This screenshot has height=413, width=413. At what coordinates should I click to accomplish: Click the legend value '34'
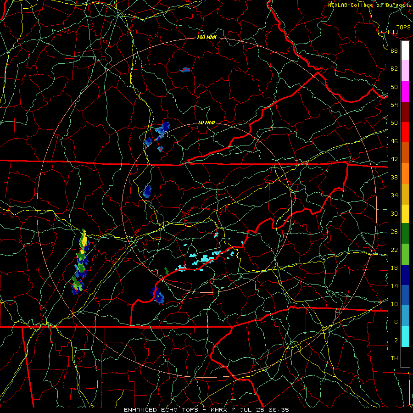point(394,195)
